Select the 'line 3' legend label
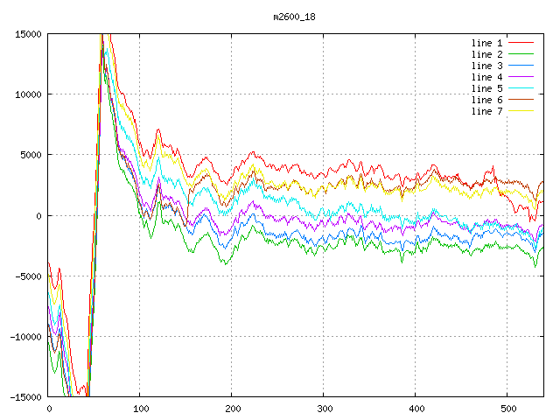 (x=487, y=66)
